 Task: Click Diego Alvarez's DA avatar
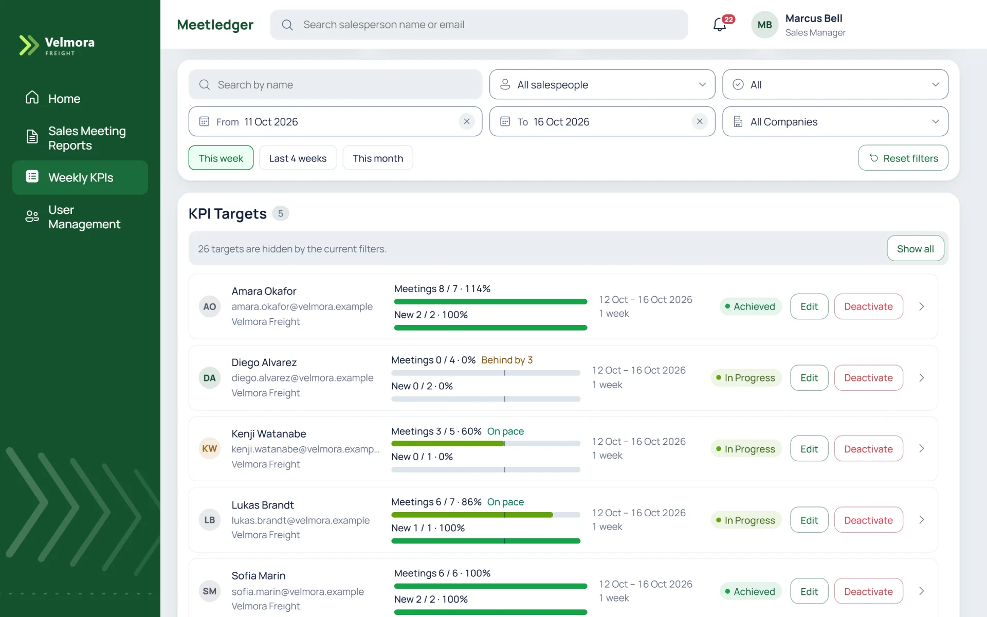pyautogui.click(x=209, y=378)
